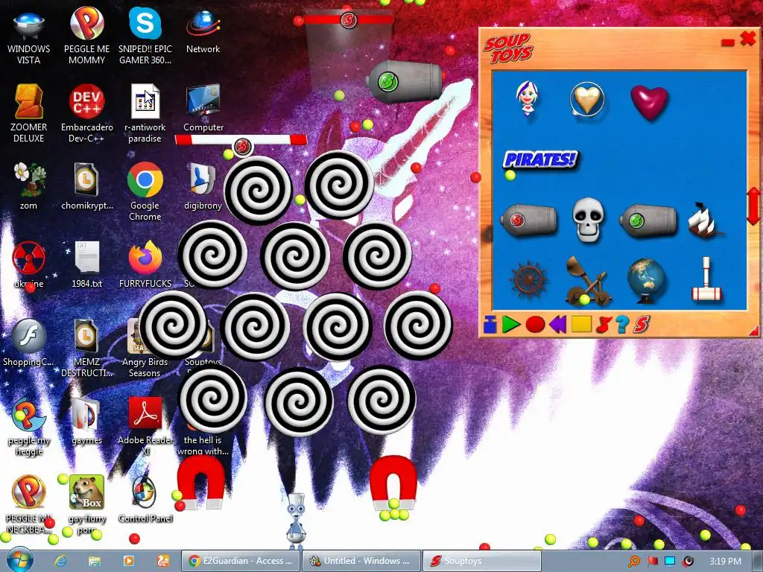Viewport: 763px width, 572px height.
Task: Click the 3:19 PM clock
Action: pos(725,562)
